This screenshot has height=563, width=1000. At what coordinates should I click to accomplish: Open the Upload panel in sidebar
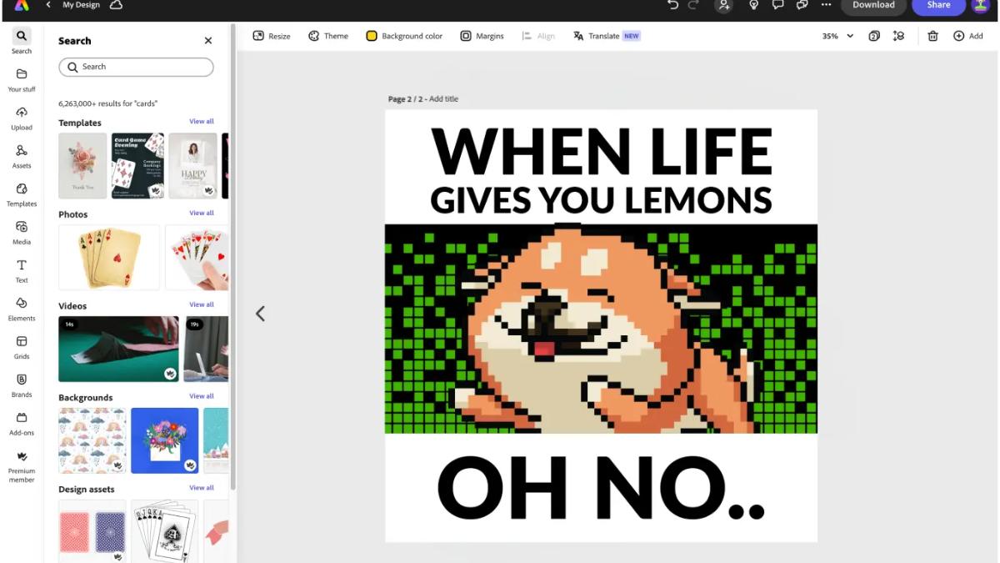coord(22,118)
